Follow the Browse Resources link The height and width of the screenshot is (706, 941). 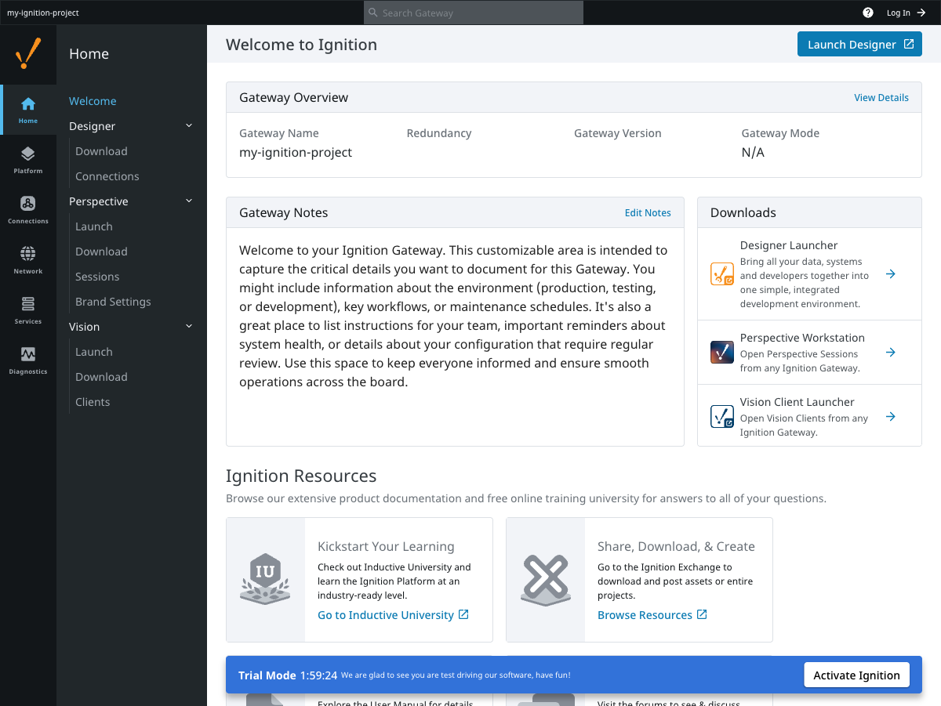[x=645, y=615]
